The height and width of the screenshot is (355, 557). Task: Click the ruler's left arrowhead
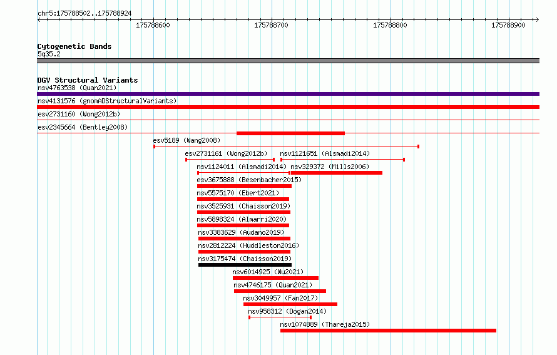tap(39, 19)
